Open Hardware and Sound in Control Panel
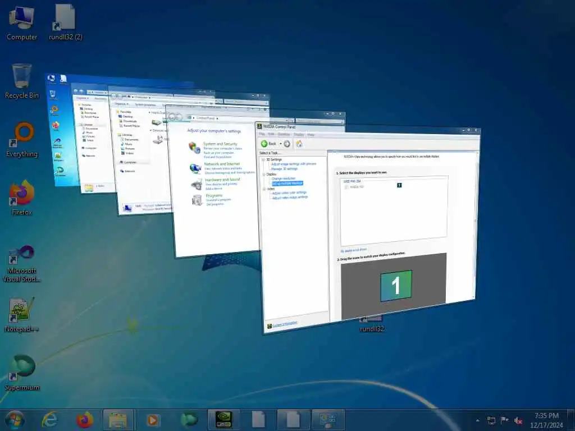Screen dimensions: 575x431 pos(222,180)
